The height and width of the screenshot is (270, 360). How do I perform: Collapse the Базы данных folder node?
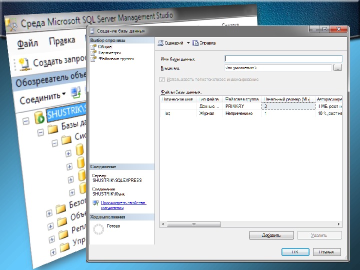40,132
